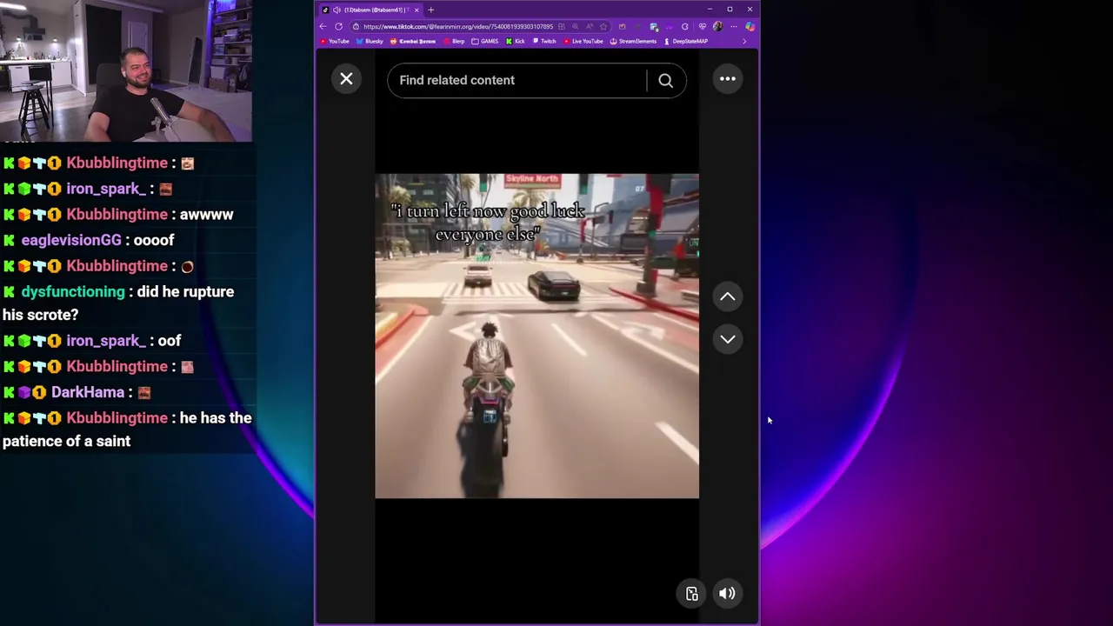Click chat message 'awwww'
1113x626 pixels.
pyautogui.click(x=206, y=215)
